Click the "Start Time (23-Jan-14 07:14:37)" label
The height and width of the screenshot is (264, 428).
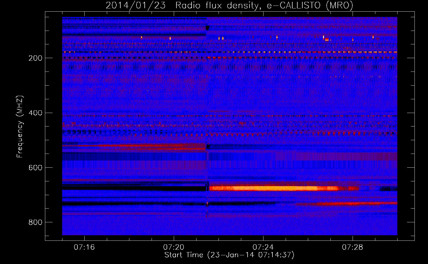pyautogui.click(x=229, y=255)
